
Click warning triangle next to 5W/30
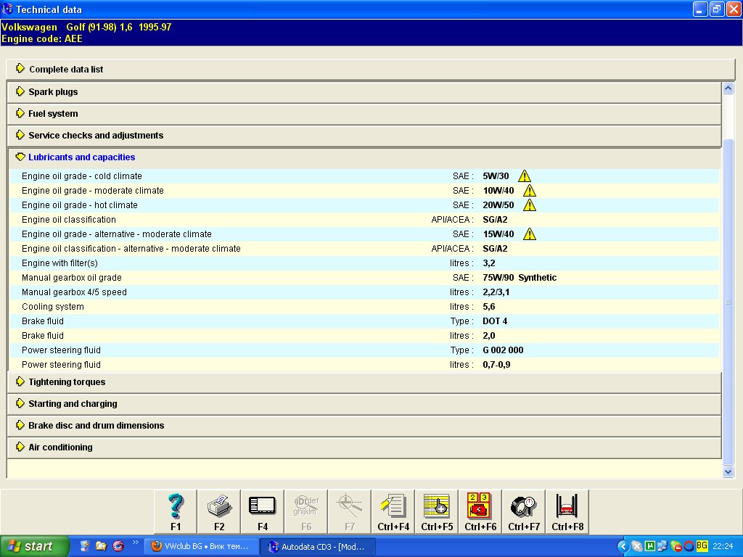tap(525, 176)
